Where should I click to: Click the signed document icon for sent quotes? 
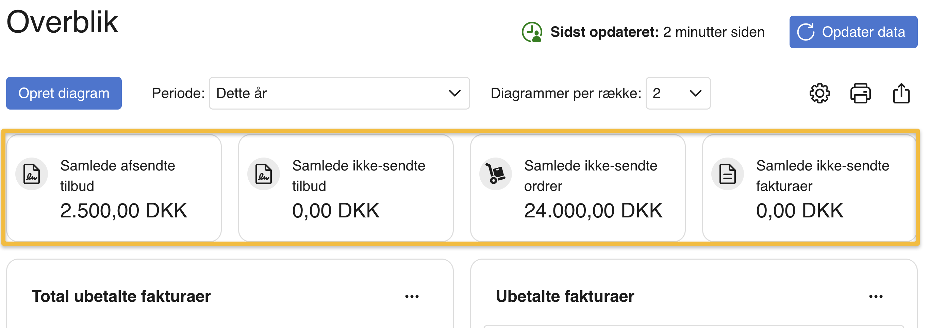coord(32,174)
